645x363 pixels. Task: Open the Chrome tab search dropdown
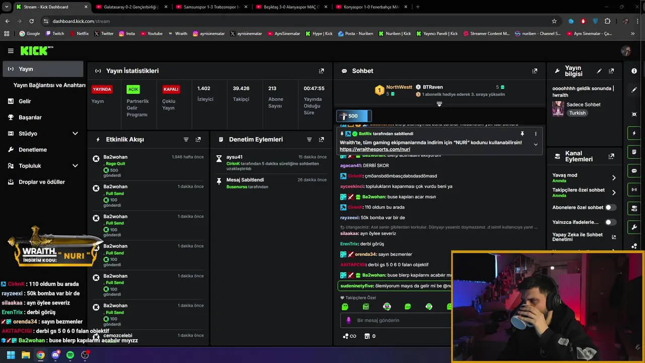[7, 7]
